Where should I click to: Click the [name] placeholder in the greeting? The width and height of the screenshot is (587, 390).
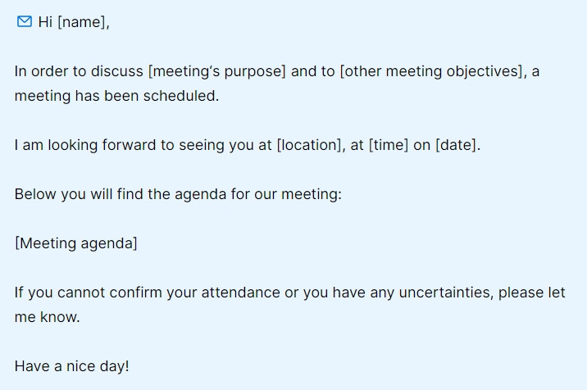[82, 22]
